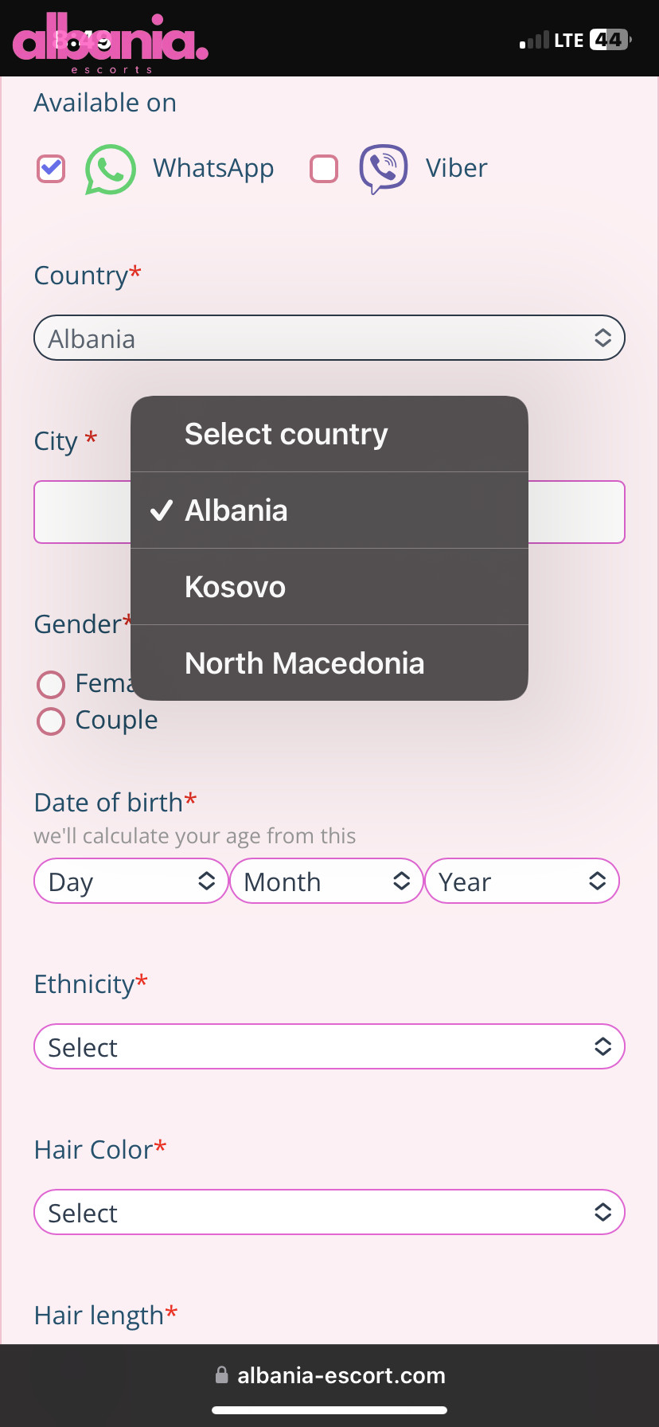This screenshot has height=1427, width=659.
Task: Open the Month dropdown
Action: (326, 881)
